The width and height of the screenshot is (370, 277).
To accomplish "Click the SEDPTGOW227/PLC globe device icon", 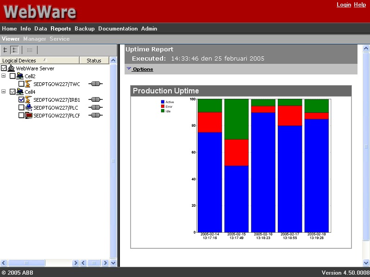I will (28, 107).
